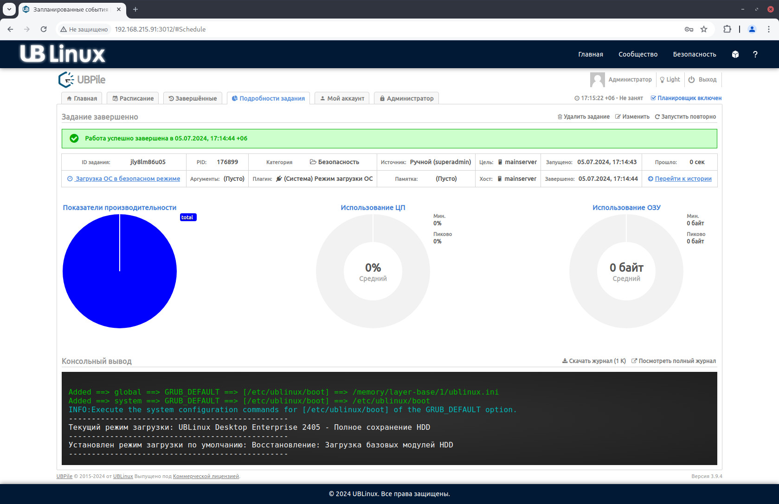Click the package cube icon in header

735,54
